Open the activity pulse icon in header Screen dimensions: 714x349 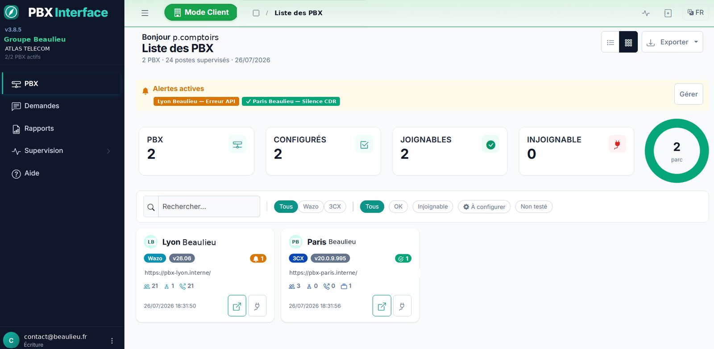(646, 13)
